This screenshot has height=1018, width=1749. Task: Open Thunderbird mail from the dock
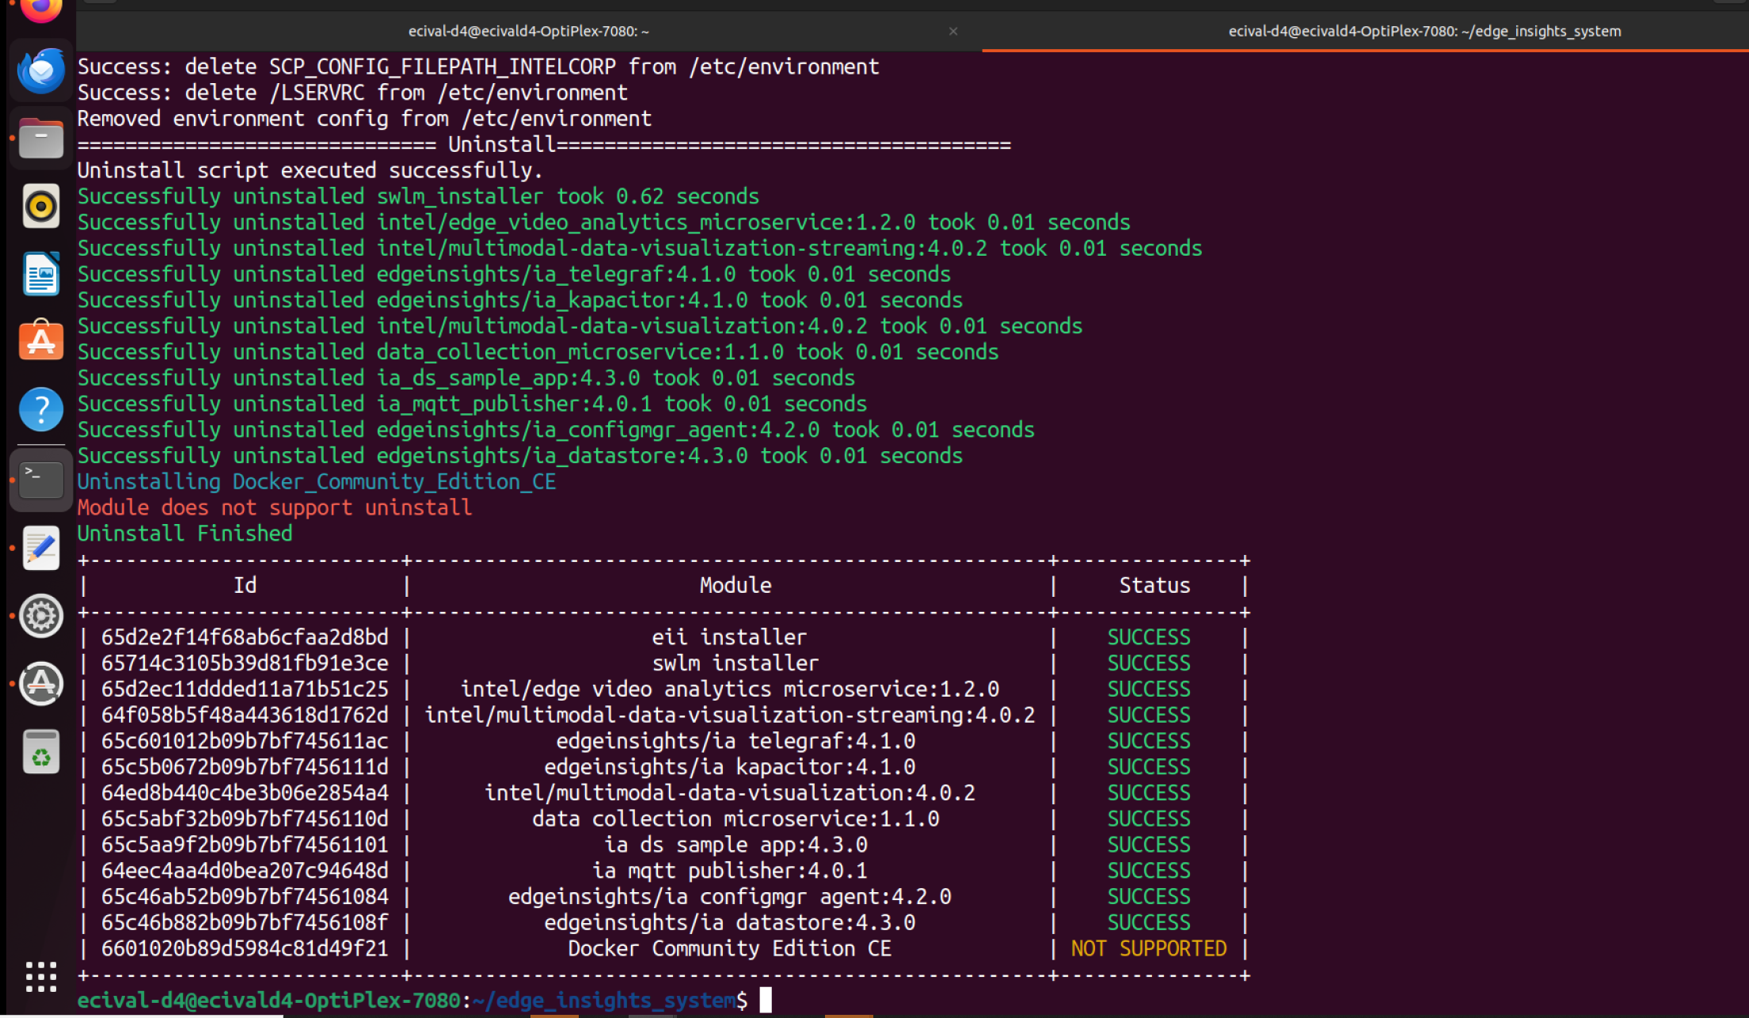tap(41, 71)
